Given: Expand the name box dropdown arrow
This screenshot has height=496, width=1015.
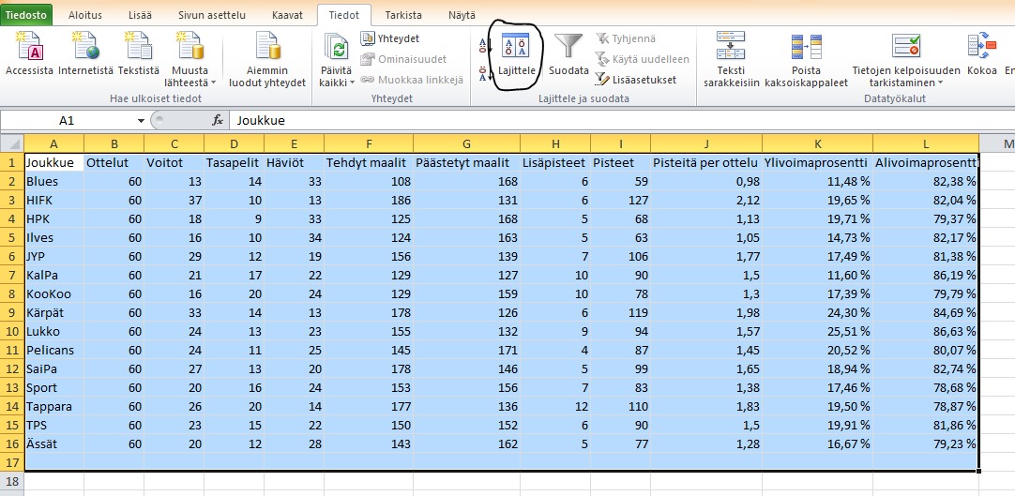Looking at the screenshot, I should point(141,120).
